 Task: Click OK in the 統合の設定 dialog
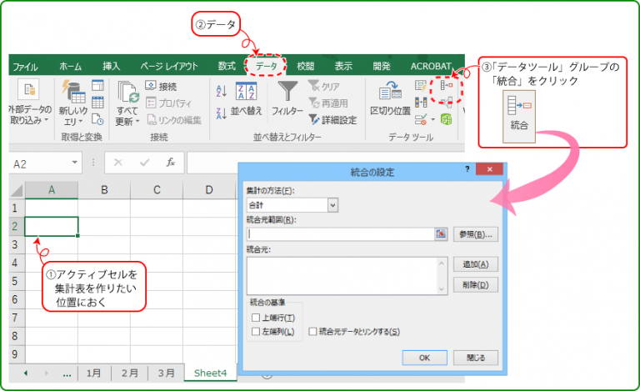click(x=424, y=358)
